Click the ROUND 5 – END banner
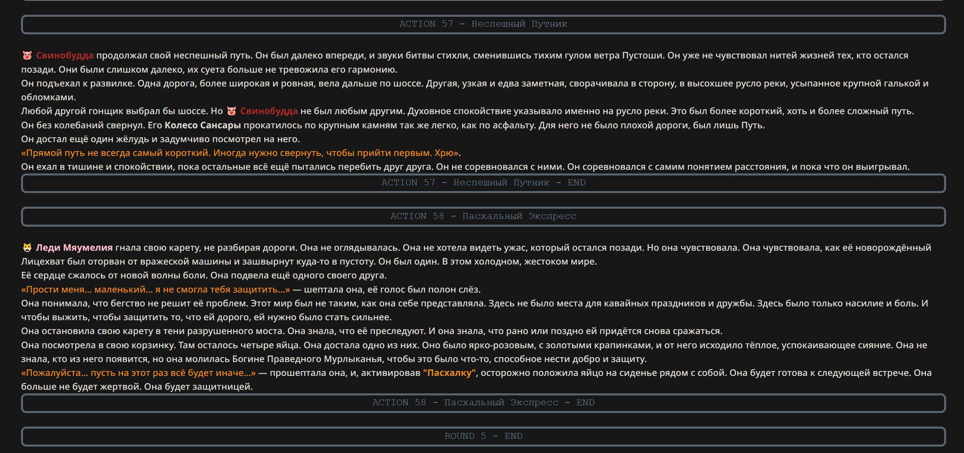 [484, 436]
